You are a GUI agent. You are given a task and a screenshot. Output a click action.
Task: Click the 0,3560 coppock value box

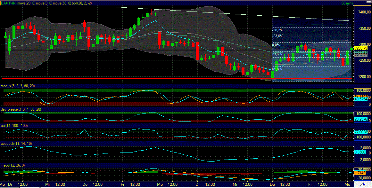360,153
